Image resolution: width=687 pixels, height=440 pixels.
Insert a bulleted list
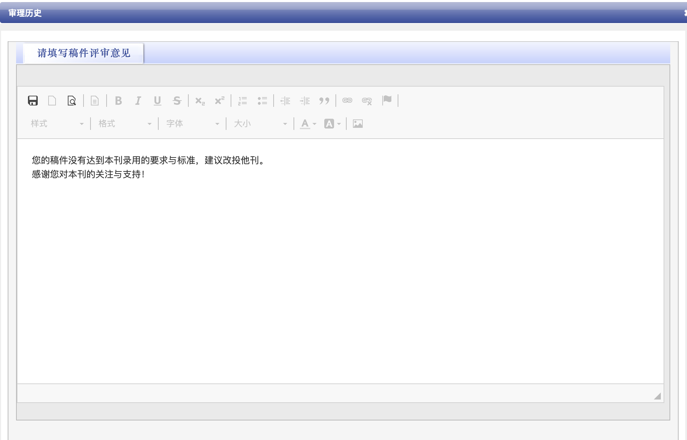pyautogui.click(x=262, y=101)
